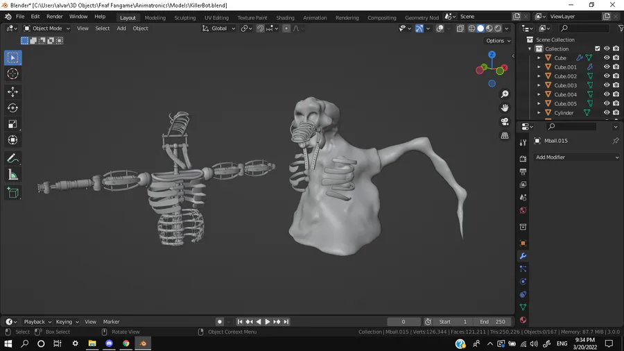Toggle camera view in viewport

click(x=505, y=121)
